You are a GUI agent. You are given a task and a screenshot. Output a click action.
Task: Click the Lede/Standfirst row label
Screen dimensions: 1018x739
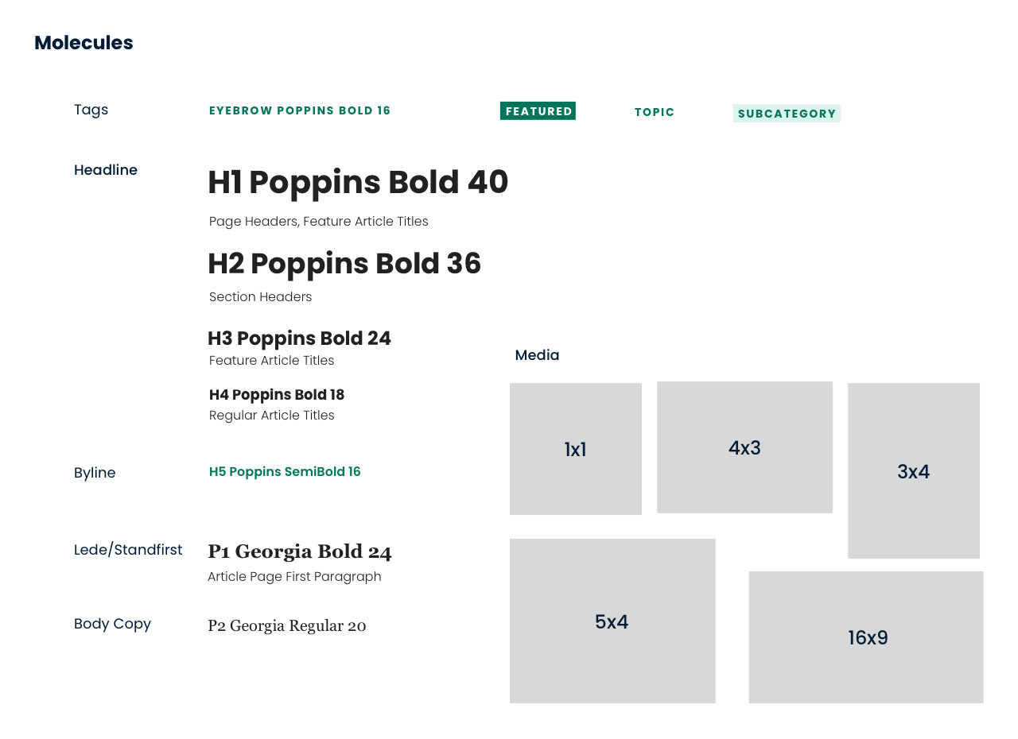point(128,550)
